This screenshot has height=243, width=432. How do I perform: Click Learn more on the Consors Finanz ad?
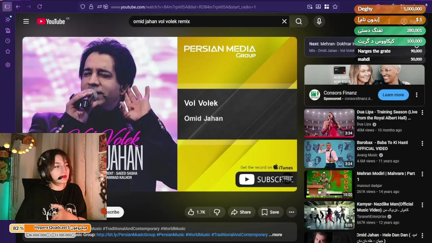tap(393, 95)
